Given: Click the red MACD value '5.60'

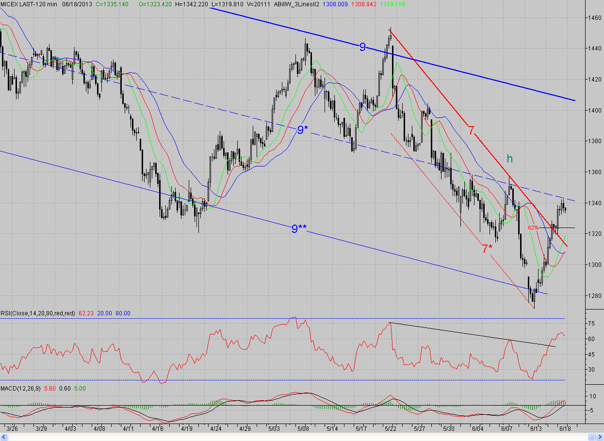Looking at the screenshot, I should point(50,389).
